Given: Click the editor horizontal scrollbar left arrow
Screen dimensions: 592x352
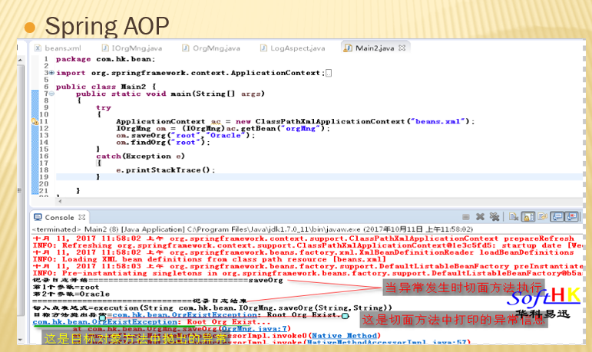Looking at the screenshot, I should [x=60, y=202].
